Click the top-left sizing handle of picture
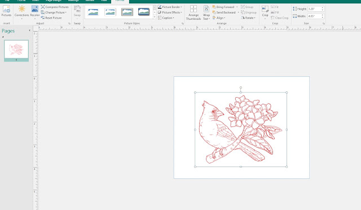Viewport: 361px width, 210px height. (x=195, y=93)
